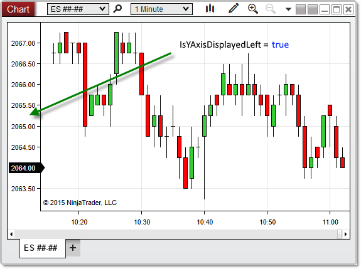The image size is (361, 269).
Task: Click the zoom in magnifier
Action: [x=252, y=9]
